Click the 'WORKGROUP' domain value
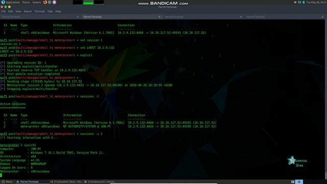Screen dimensions: 327x184 point(39,164)
